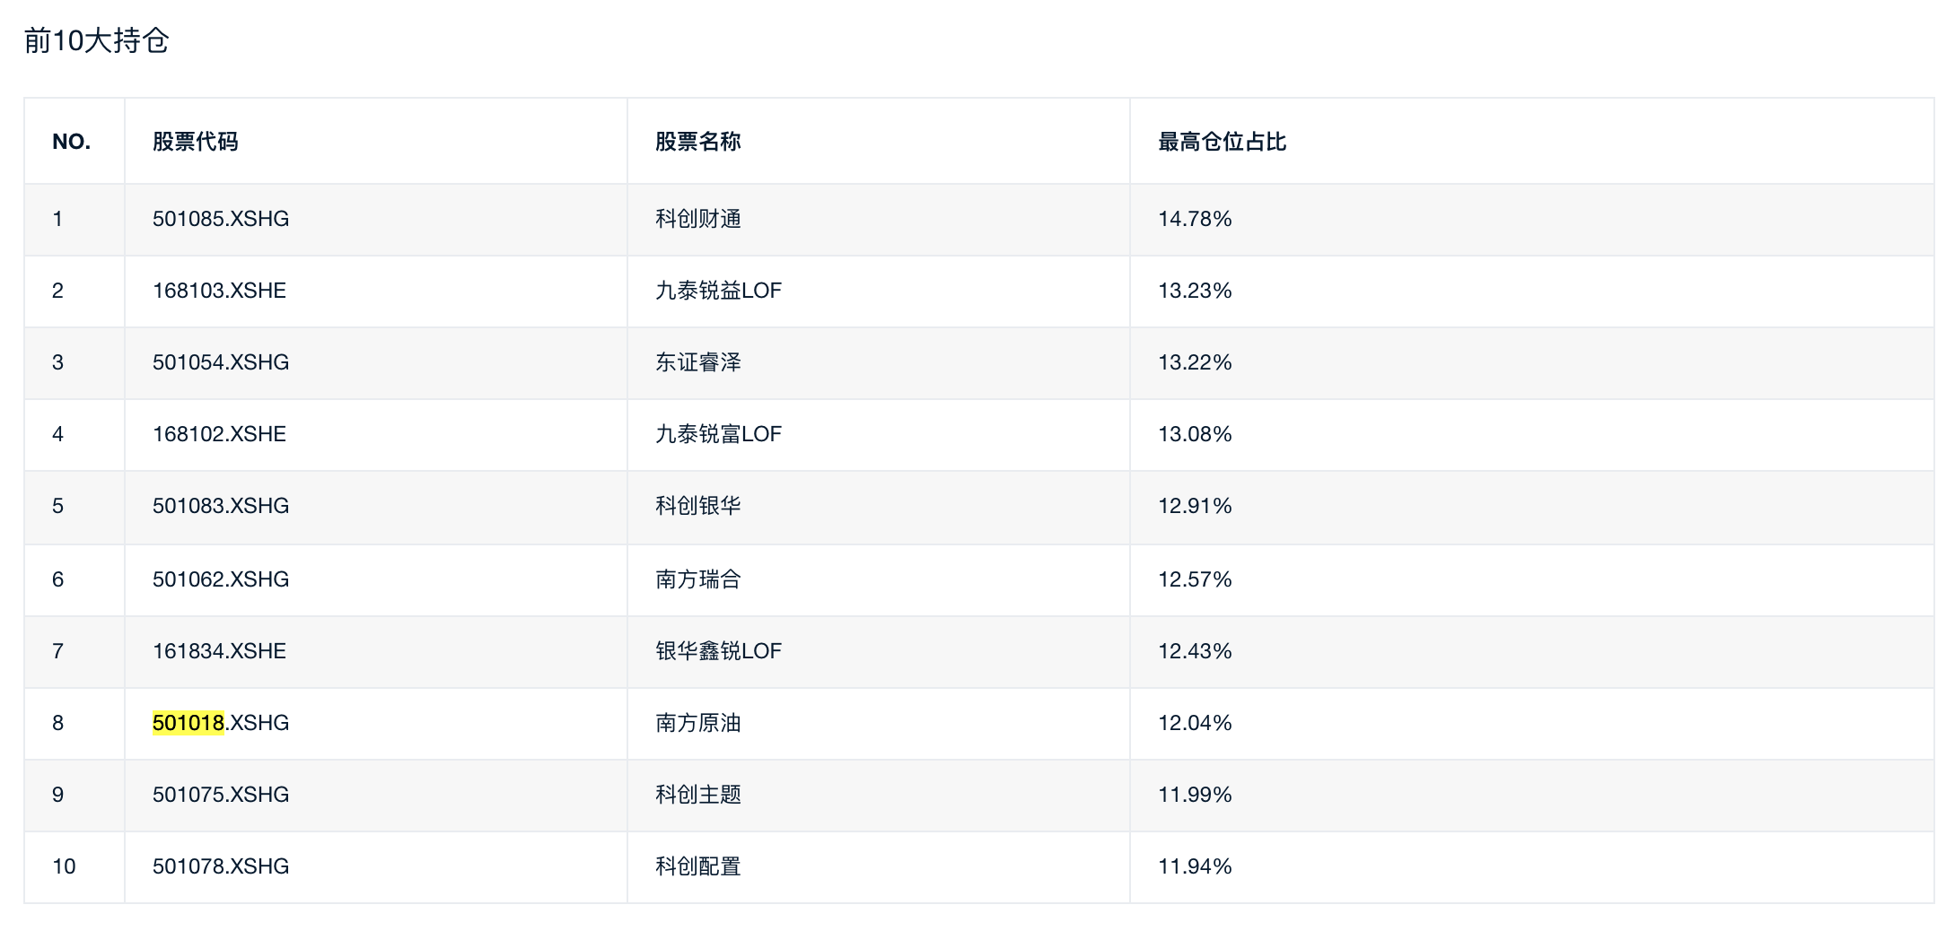
Task: Select stock code 501062.XSHG
Action: point(221,579)
